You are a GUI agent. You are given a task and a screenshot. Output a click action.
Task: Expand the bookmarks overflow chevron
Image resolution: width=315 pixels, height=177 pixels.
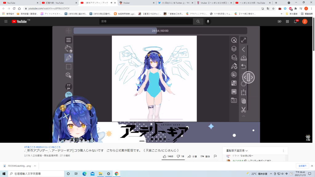point(281,14)
